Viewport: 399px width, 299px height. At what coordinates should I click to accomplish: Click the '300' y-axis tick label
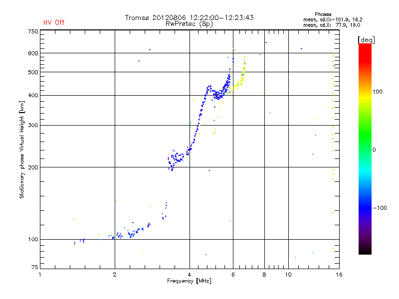[x=33, y=125]
